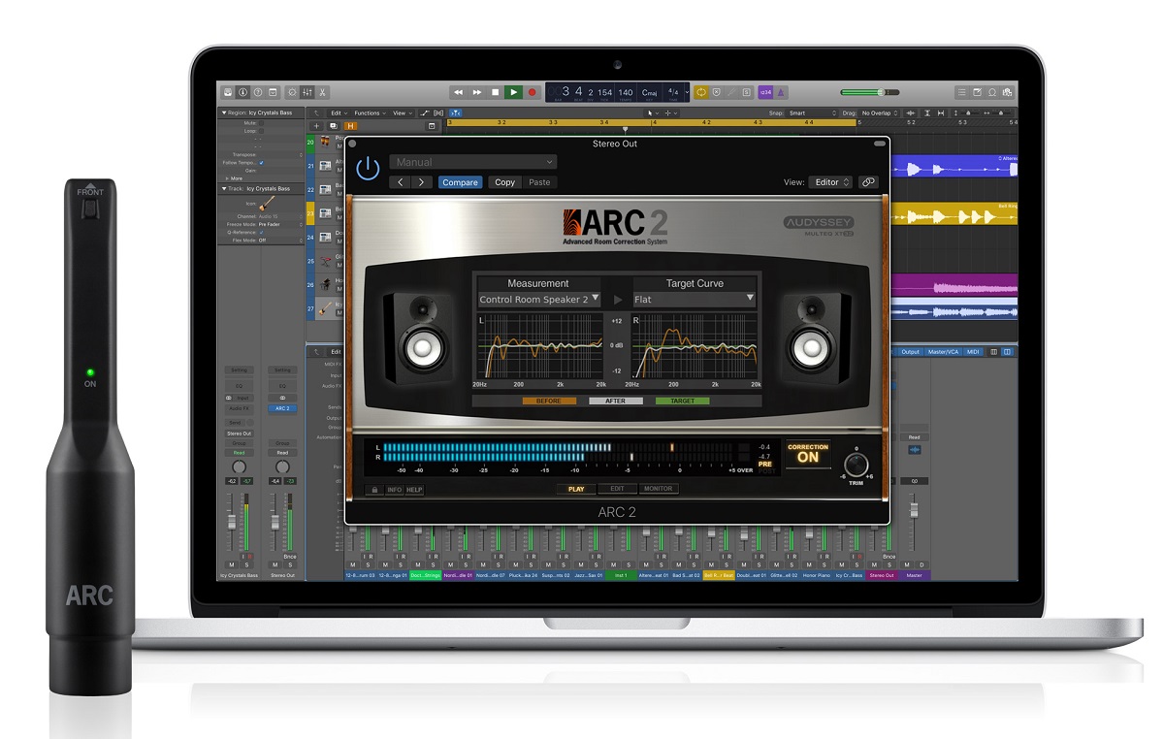The width and height of the screenshot is (1164, 739).
Task: Click the yellow Cycle mode icon
Action: (x=700, y=92)
